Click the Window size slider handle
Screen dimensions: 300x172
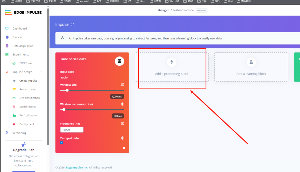point(67,90)
